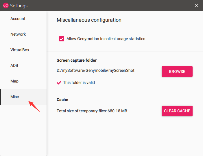Click the pink checkmark beside folder validity

click(x=59, y=83)
